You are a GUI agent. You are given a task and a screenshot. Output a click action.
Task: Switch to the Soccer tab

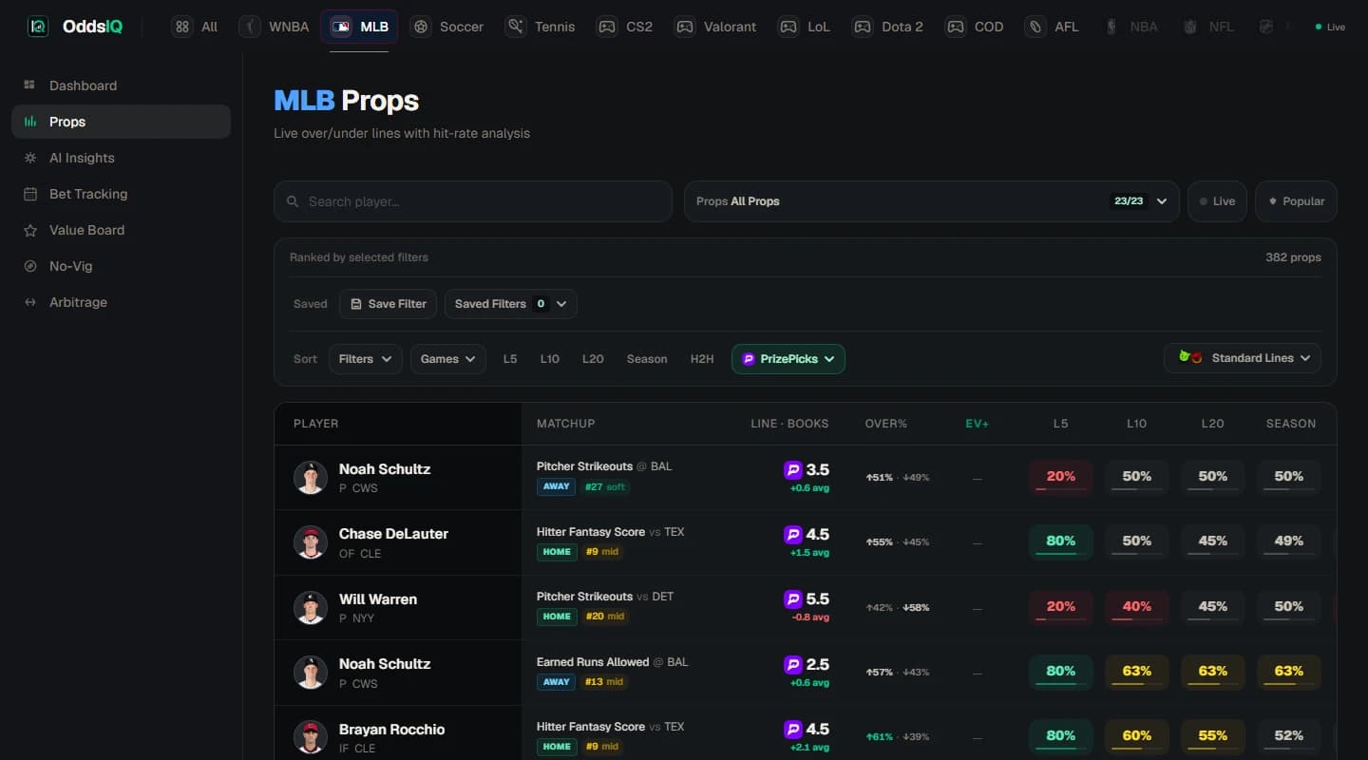[x=447, y=27]
